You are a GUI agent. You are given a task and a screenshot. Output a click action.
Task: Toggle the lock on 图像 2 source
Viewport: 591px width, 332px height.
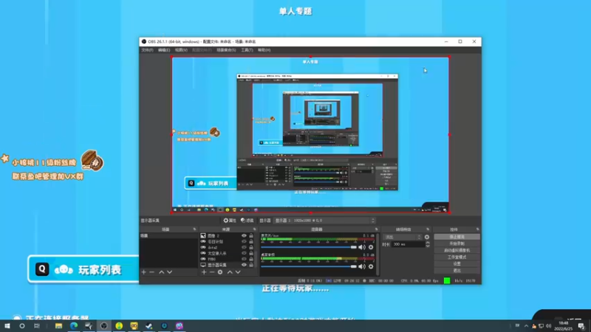click(x=251, y=235)
